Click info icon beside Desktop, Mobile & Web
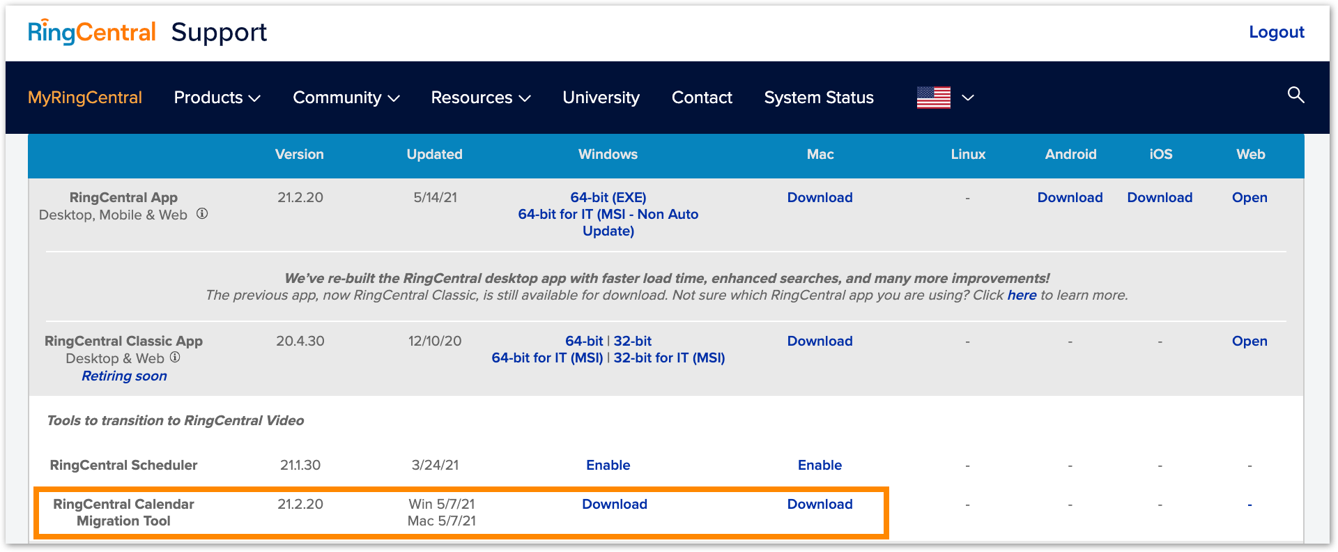This screenshot has height=552, width=1338. point(202,214)
